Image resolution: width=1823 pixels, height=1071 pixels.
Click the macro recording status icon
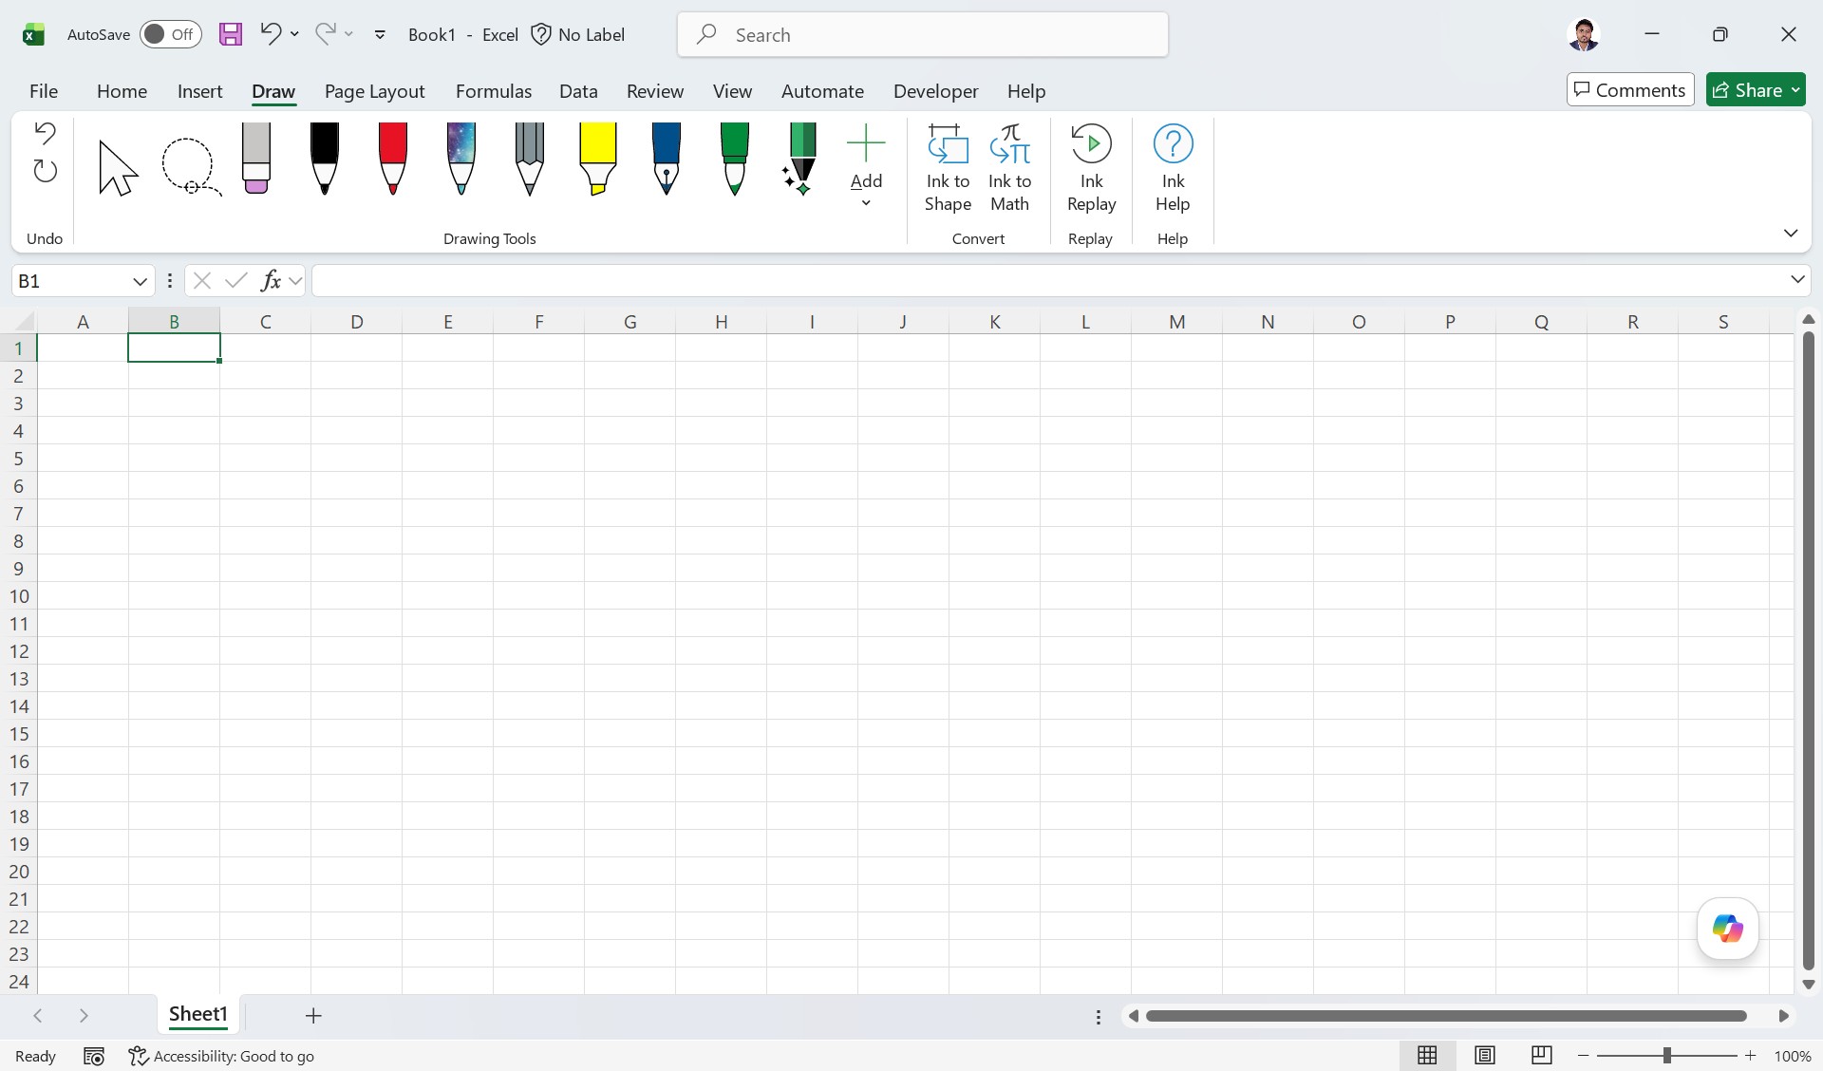(x=93, y=1056)
